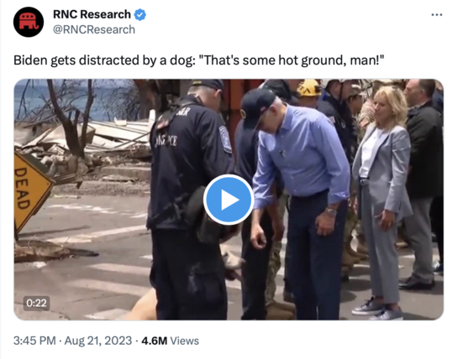Click the 3:45 PM timestamp
Image resolution: width=453 pixels, height=359 pixels.
(x=34, y=341)
